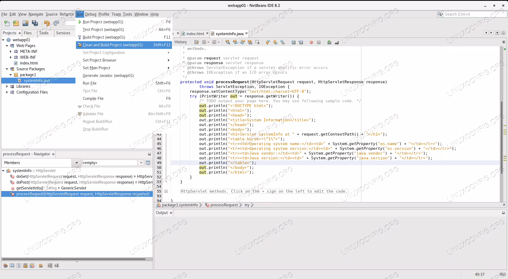Click the New Project toolbar icon
Image resolution: width=508 pixels, height=279 pixels.
16,23
